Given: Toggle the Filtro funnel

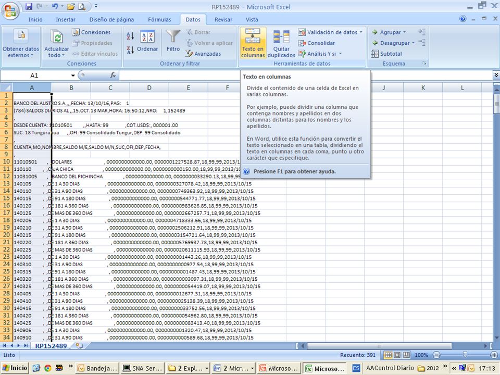Looking at the screenshot, I should (x=173, y=41).
